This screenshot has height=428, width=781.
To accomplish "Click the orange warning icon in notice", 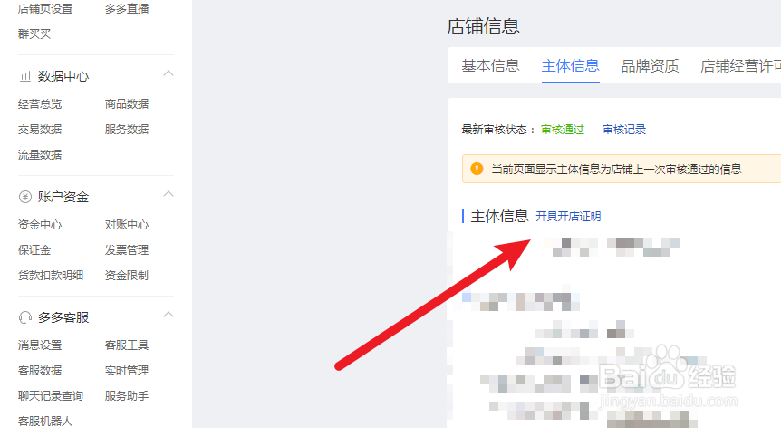I will coord(477,169).
